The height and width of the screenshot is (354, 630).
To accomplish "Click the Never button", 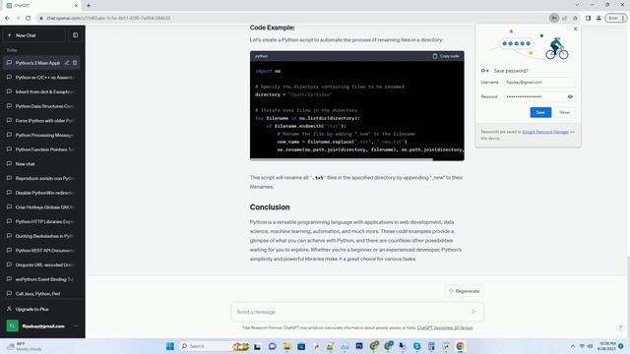I will tap(564, 112).
